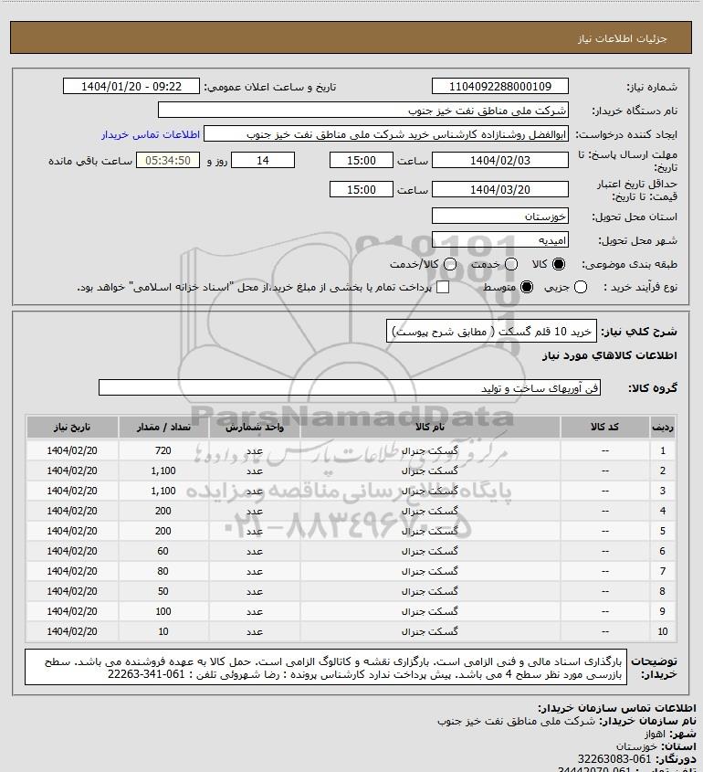Image resolution: width=703 pixels, height=772 pixels.
Task: Click گسکت جنرال in row 4
Action: pyautogui.click(x=430, y=511)
